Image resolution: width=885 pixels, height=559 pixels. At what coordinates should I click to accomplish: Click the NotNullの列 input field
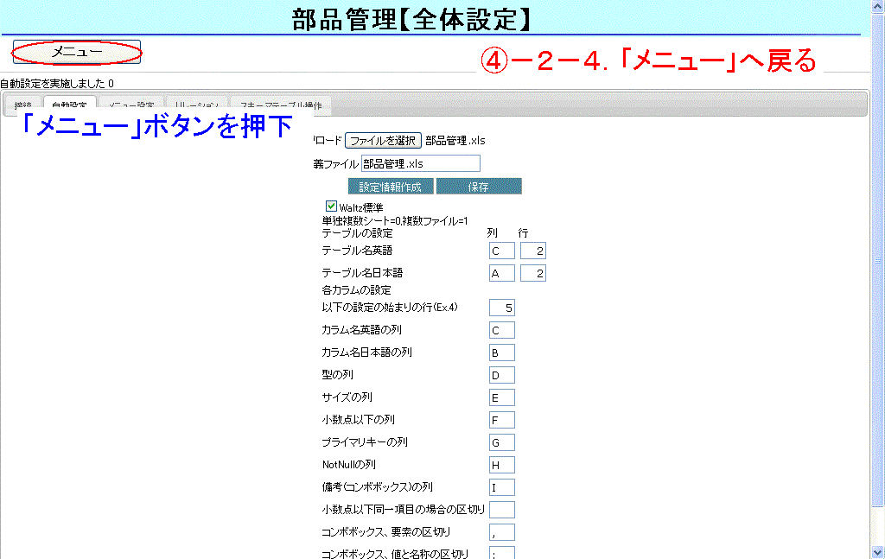[x=501, y=465]
